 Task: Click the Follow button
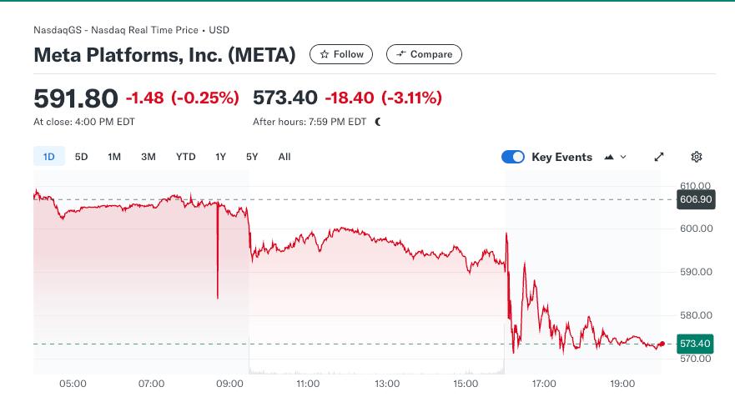pyautogui.click(x=341, y=54)
